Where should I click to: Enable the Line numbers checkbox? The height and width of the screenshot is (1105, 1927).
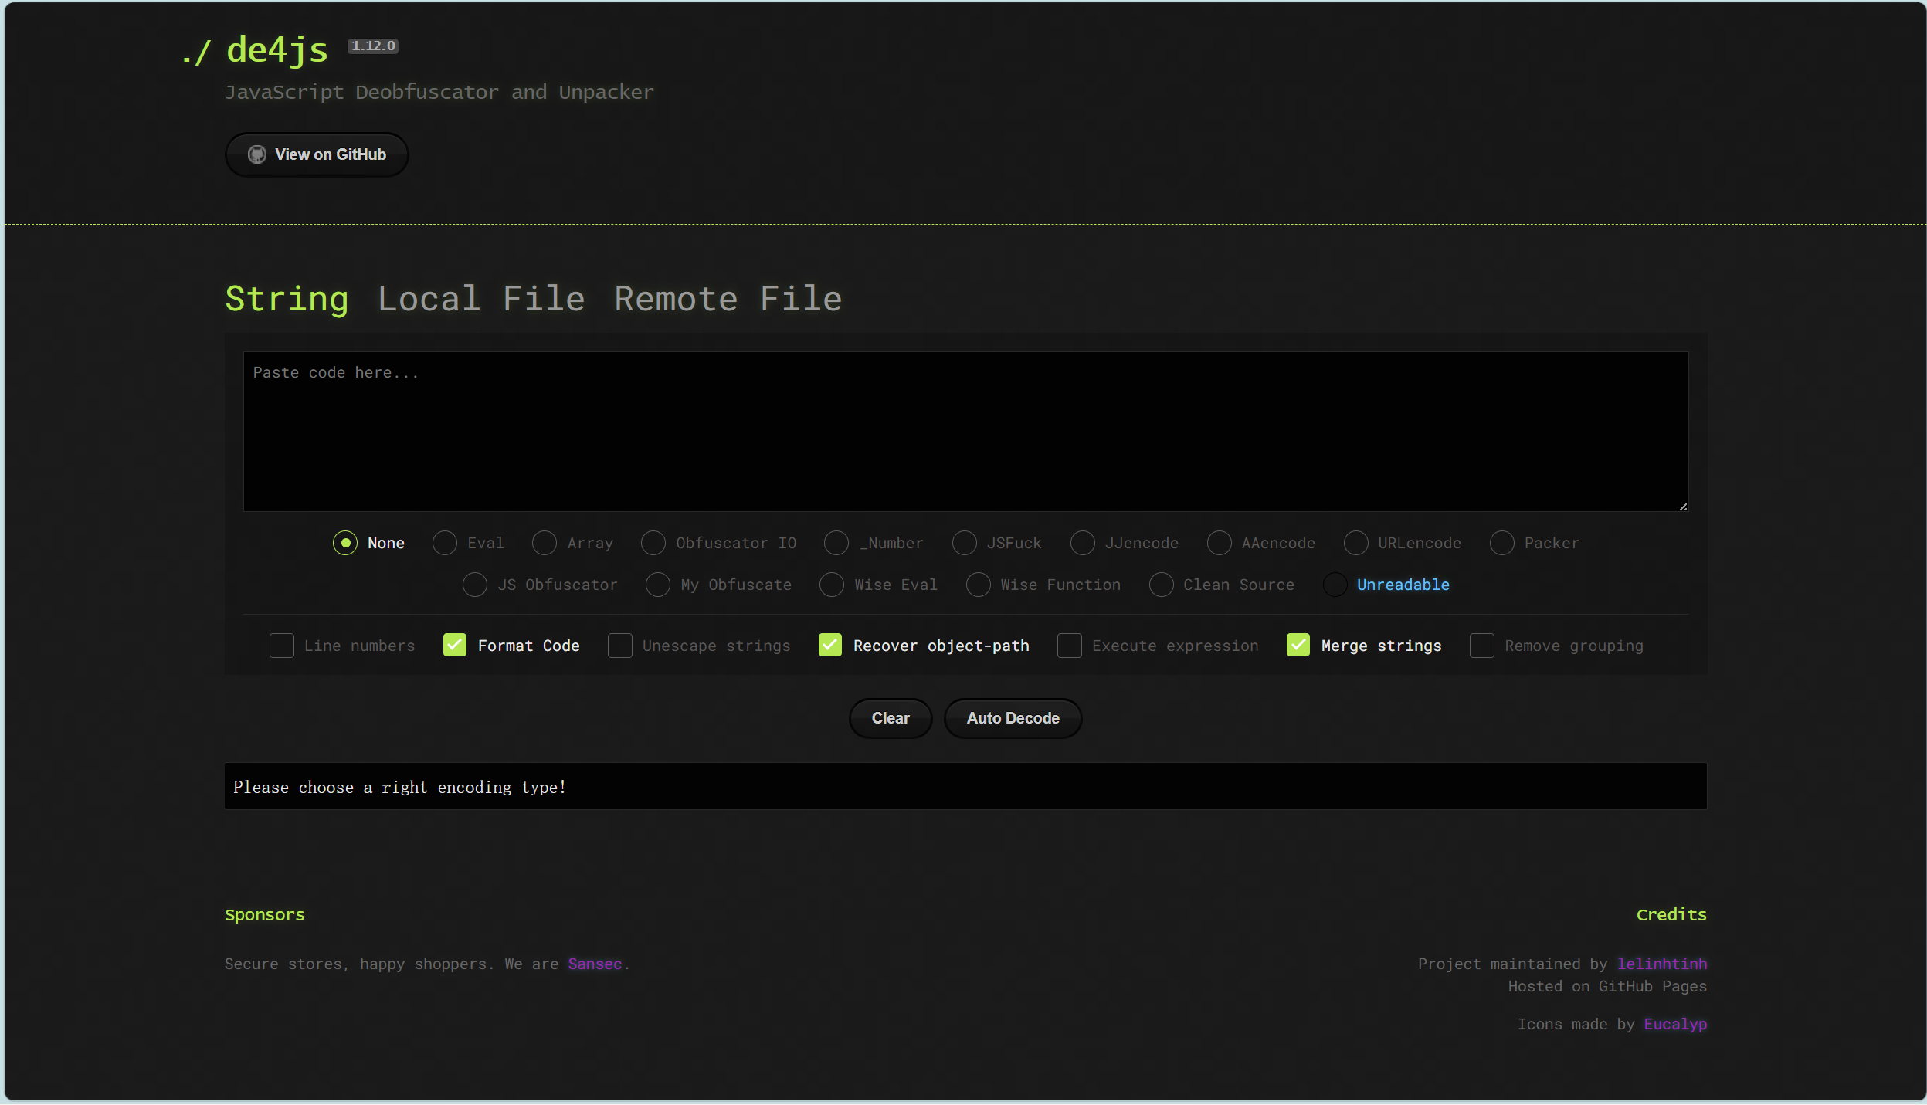pos(282,646)
